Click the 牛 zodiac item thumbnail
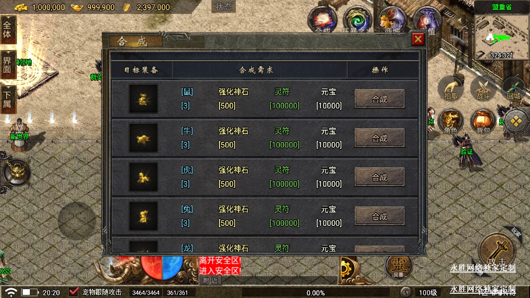Screen dimensions: 530x298 (143, 138)
